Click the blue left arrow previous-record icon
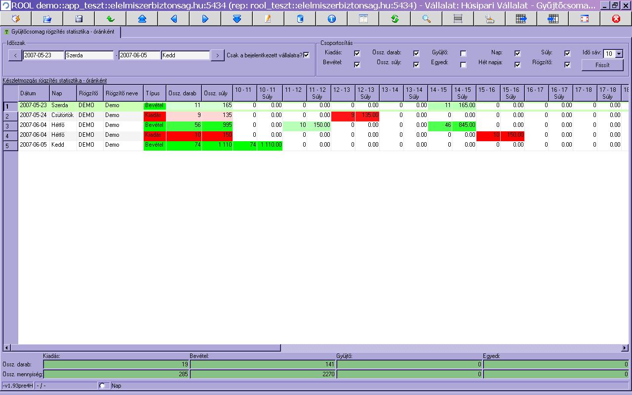 click(x=173, y=19)
